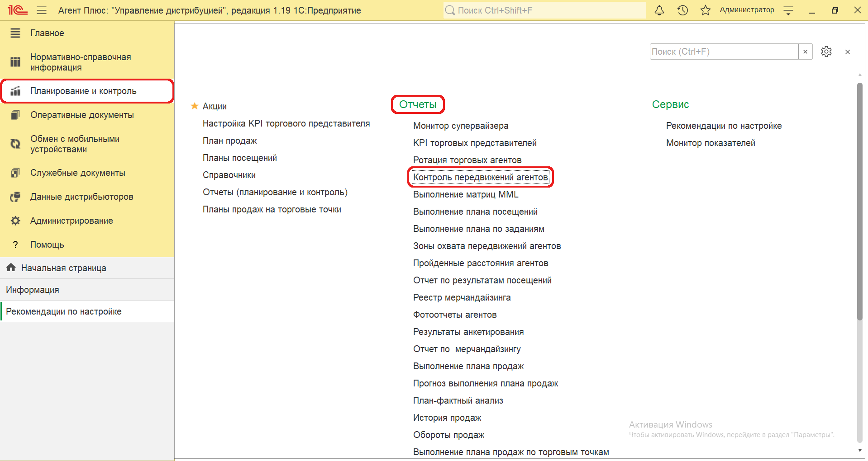The width and height of the screenshot is (868, 461).
Task: Open Ротация торговых агентов report
Action: click(467, 160)
